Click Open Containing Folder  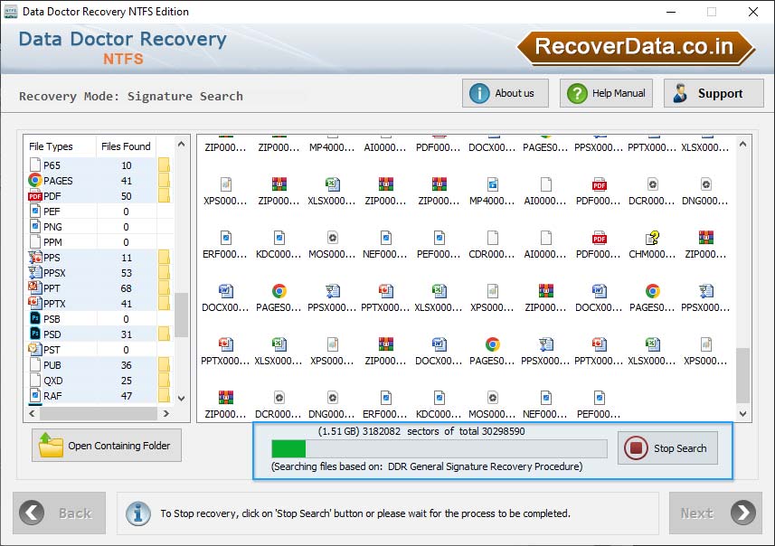[107, 445]
